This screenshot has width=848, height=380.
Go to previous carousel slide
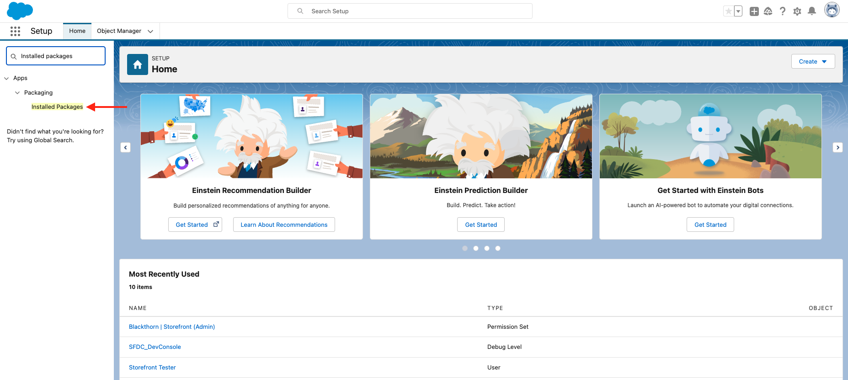coord(126,147)
